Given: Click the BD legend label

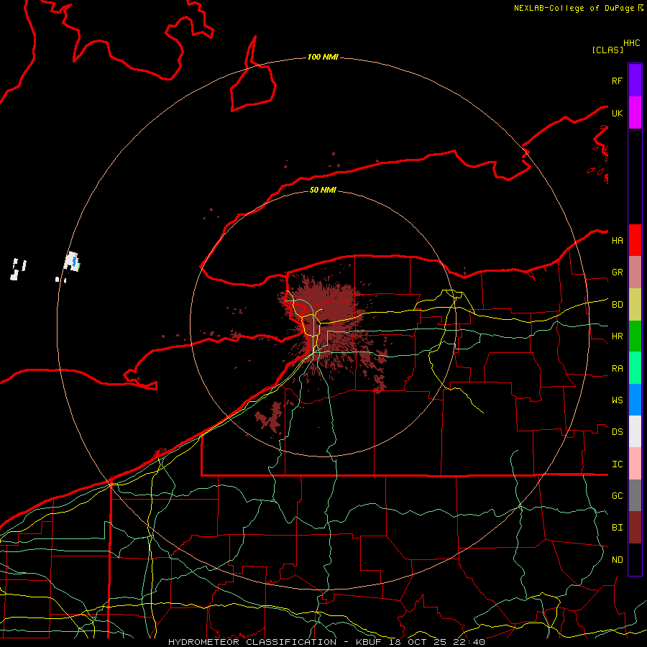Looking at the screenshot, I should (617, 305).
